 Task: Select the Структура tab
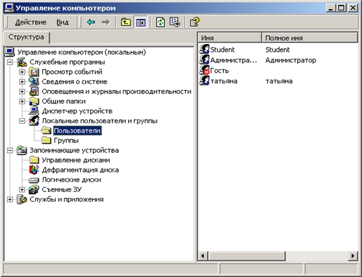click(26, 38)
